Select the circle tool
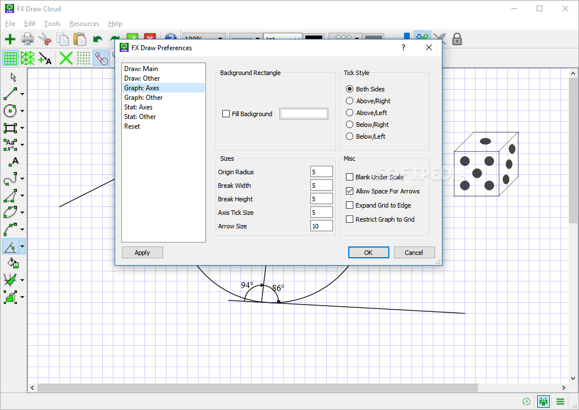Viewport: 579px width, 410px height. (10, 111)
